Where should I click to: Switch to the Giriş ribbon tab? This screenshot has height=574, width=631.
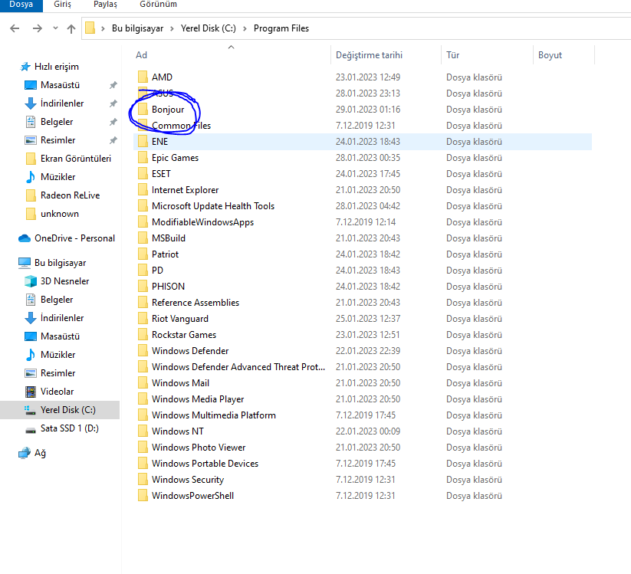point(62,5)
